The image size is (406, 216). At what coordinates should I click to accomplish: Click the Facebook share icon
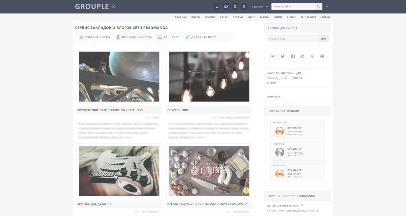(293, 56)
